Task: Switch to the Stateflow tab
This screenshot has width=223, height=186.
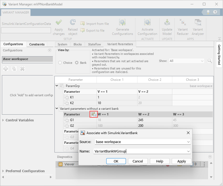Action: coord(95,44)
